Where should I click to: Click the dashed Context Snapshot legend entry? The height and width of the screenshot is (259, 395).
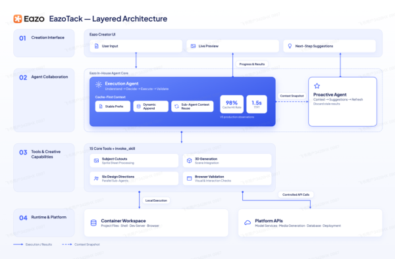[x=81, y=245]
